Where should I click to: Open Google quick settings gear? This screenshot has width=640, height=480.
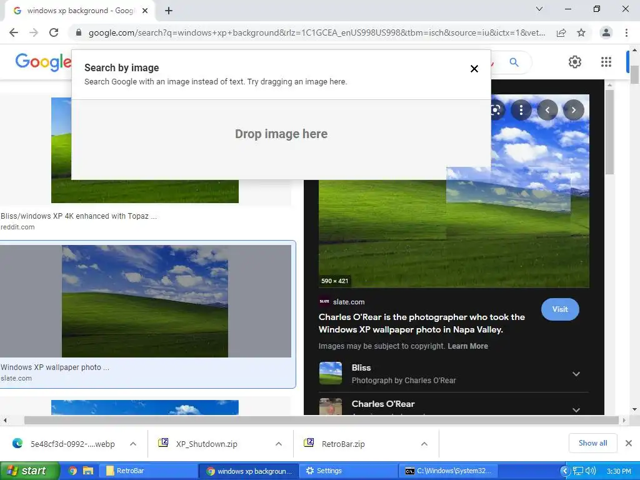(575, 62)
